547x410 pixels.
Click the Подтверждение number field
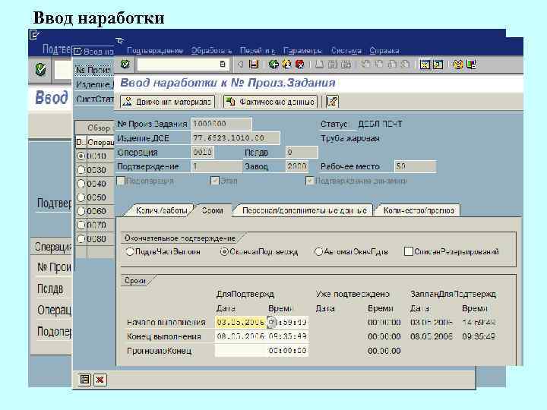(x=217, y=166)
